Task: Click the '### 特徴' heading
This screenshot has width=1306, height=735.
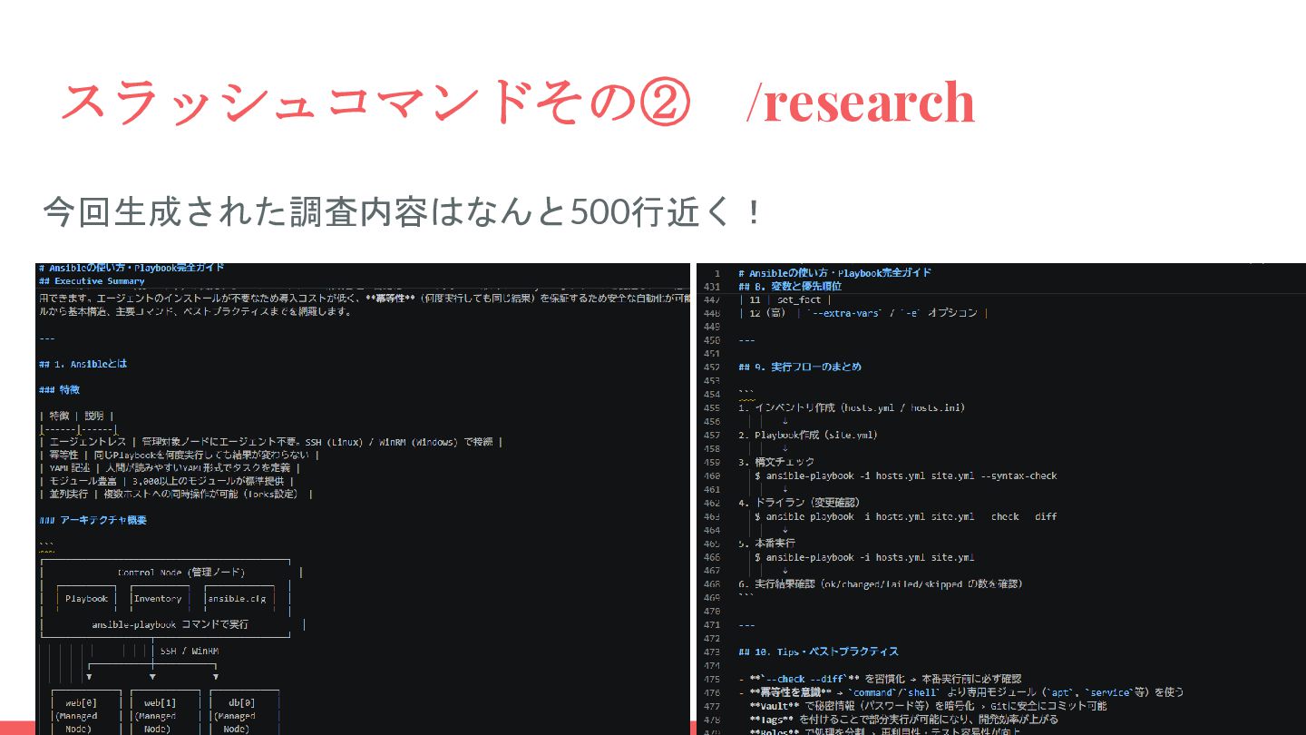Action: [60, 390]
